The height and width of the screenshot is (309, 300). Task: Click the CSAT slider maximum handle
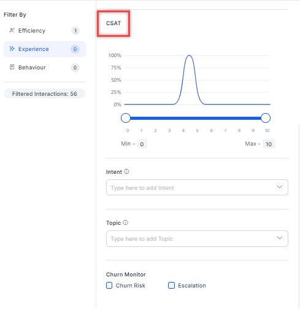266,118
